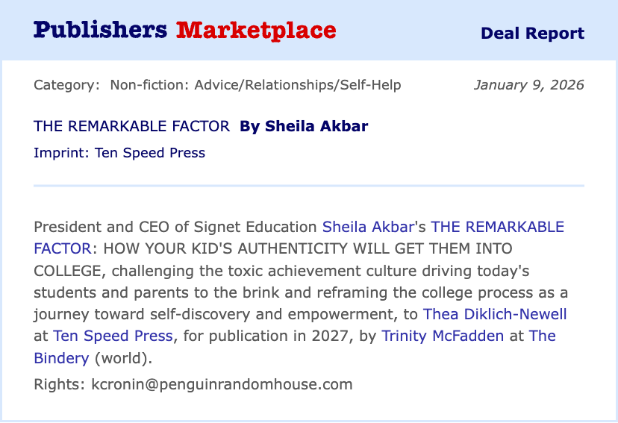
Task: Follow the FACTOR link on second line
Action: tap(63, 248)
